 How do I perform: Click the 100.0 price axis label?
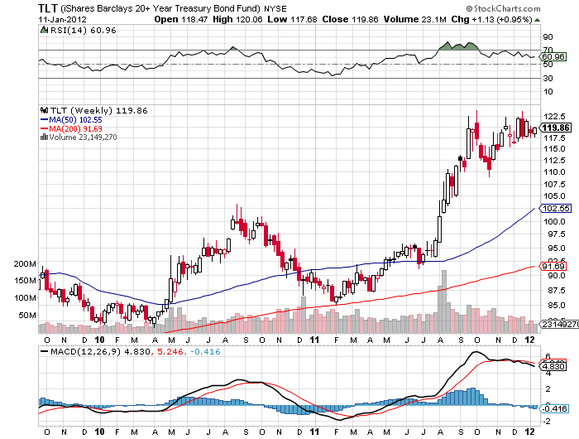coord(554,221)
